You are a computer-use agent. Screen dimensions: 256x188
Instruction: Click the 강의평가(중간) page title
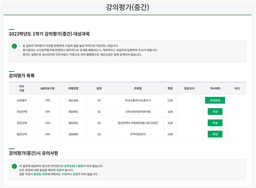point(128,7)
